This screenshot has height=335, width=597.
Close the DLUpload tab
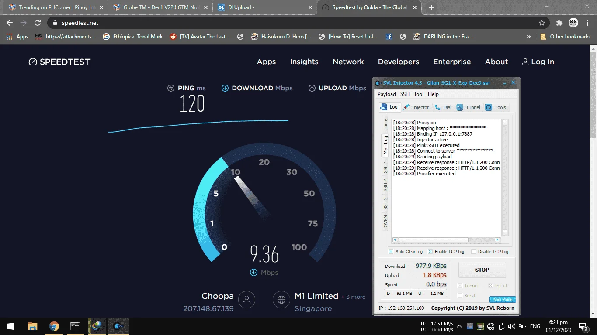pos(310,7)
